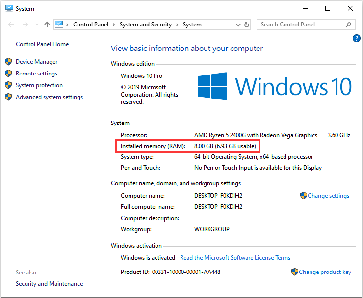The height and width of the screenshot is (298, 363).
Task: Click the shield icon beside Device Manager
Action: (8, 62)
